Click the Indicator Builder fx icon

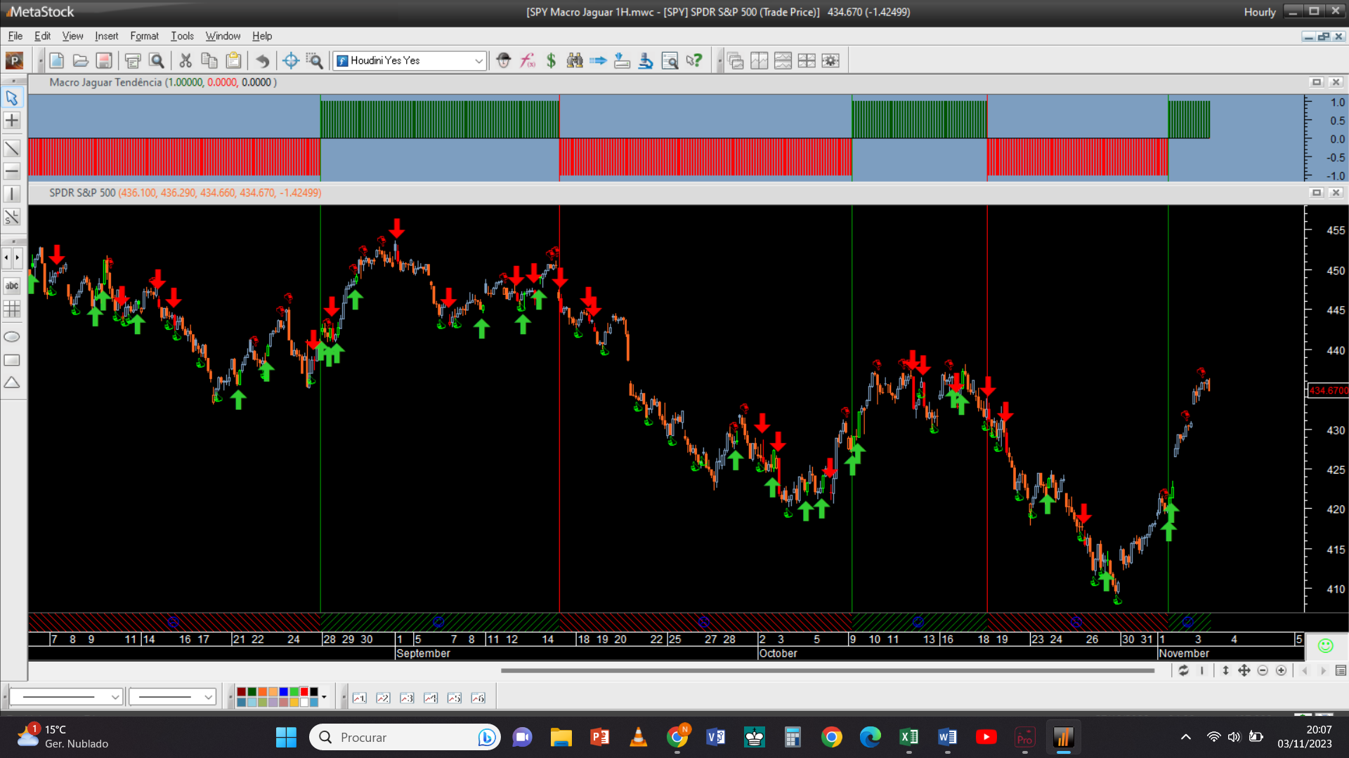point(527,61)
